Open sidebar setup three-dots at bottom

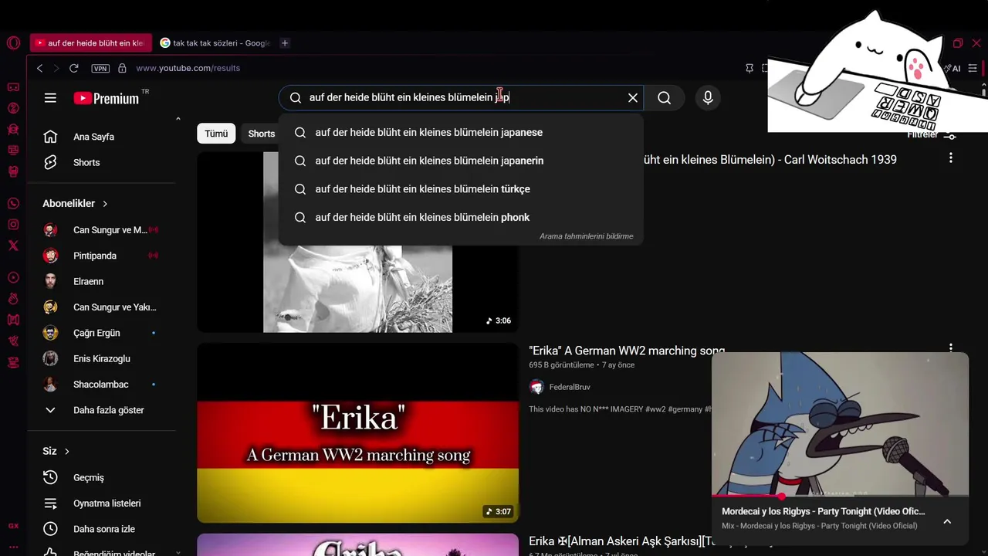13,547
